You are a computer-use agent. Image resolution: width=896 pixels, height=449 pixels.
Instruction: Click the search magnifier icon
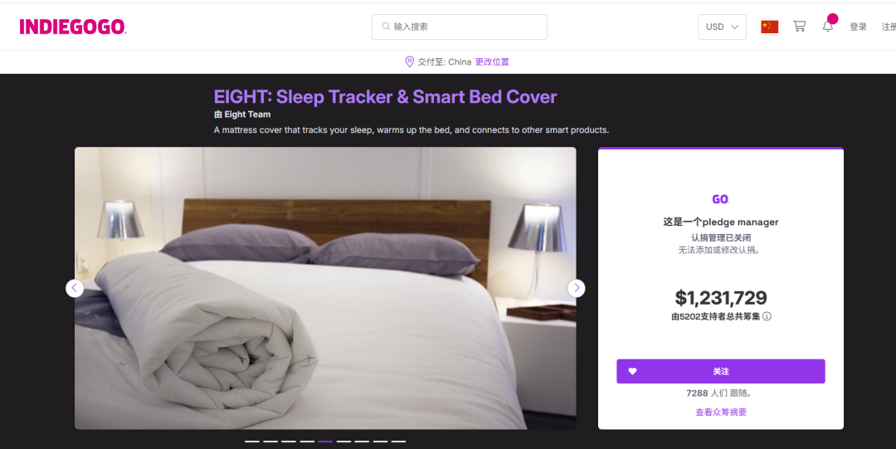(x=387, y=27)
